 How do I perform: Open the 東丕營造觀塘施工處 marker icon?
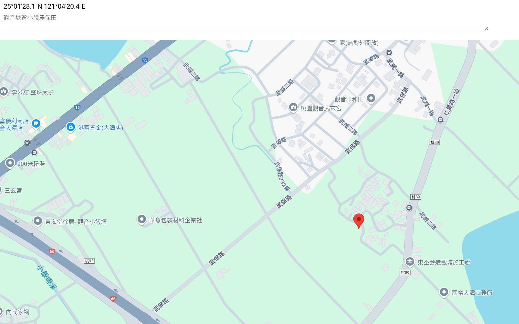[x=410, y=261]
